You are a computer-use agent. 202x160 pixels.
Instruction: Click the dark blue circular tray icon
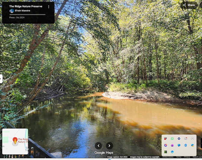point(179,139)
